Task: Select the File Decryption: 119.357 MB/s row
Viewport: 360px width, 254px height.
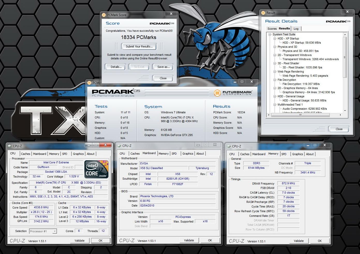Action: tap(301, 84)
